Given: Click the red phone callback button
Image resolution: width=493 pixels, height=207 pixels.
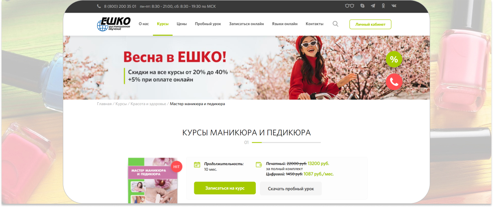Looking at the screenshot, I should coord(394,82).
